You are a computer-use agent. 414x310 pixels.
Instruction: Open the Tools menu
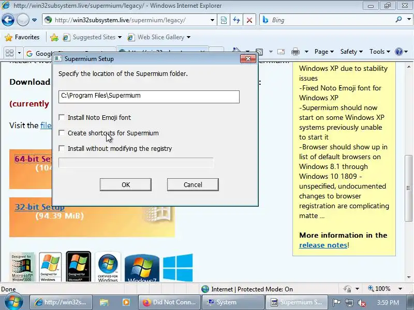[380, 52]
